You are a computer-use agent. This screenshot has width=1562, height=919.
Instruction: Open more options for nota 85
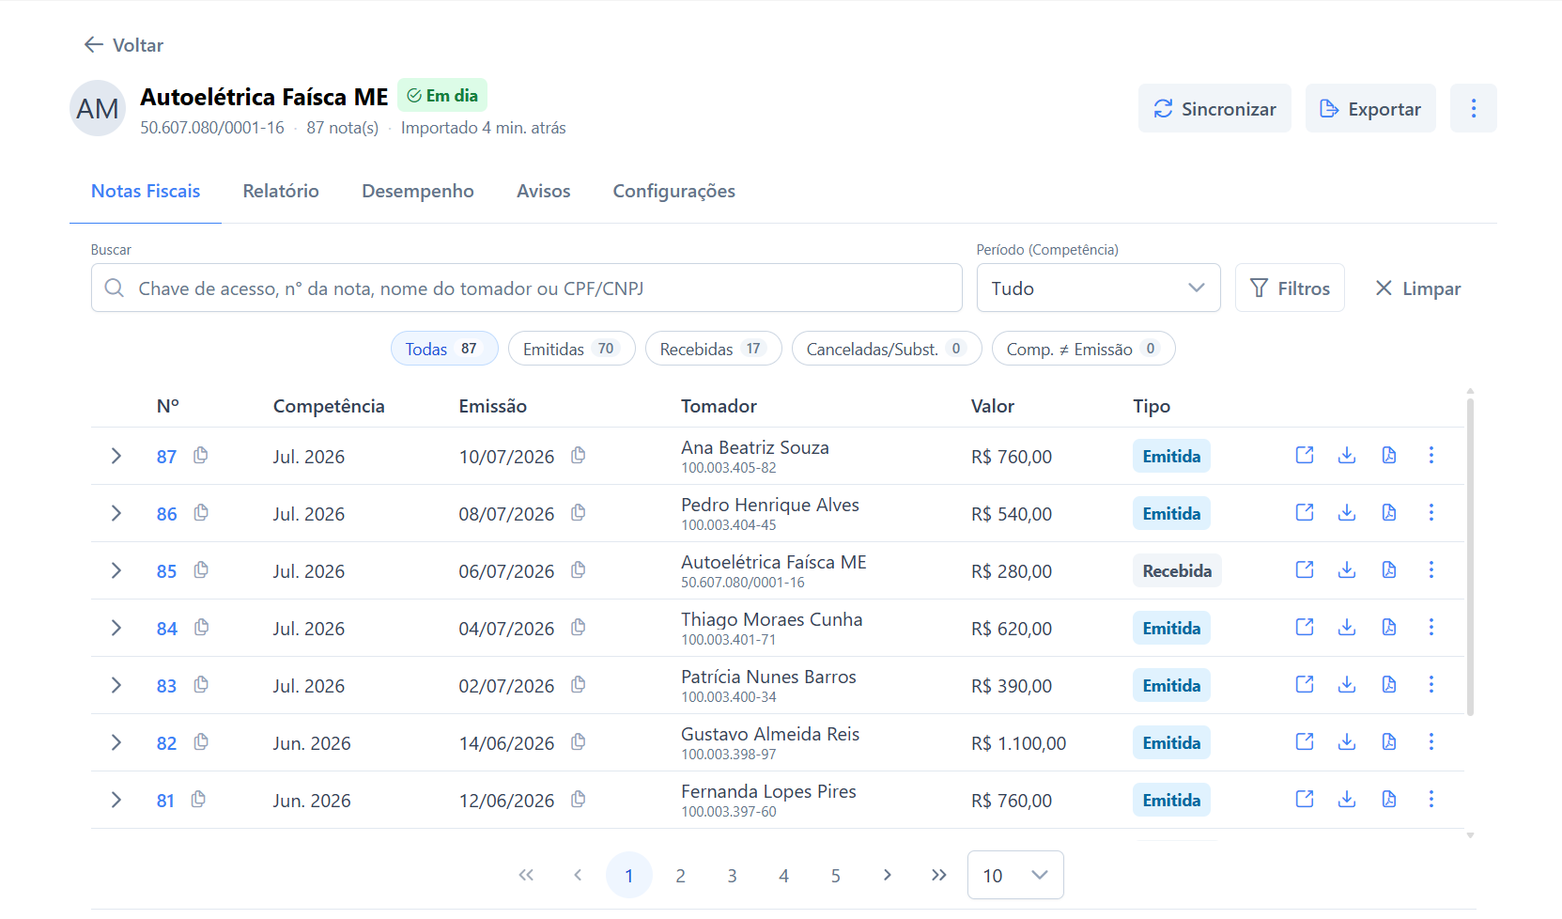[x=1431, y=570]
